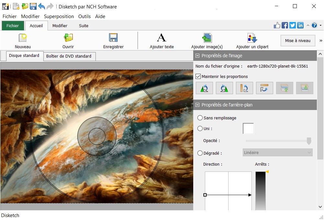
Task: Click the new project icon in quick access bar
Action: (x=16, y=6)
